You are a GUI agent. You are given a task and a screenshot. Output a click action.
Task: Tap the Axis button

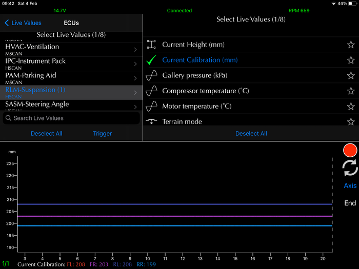350,185
